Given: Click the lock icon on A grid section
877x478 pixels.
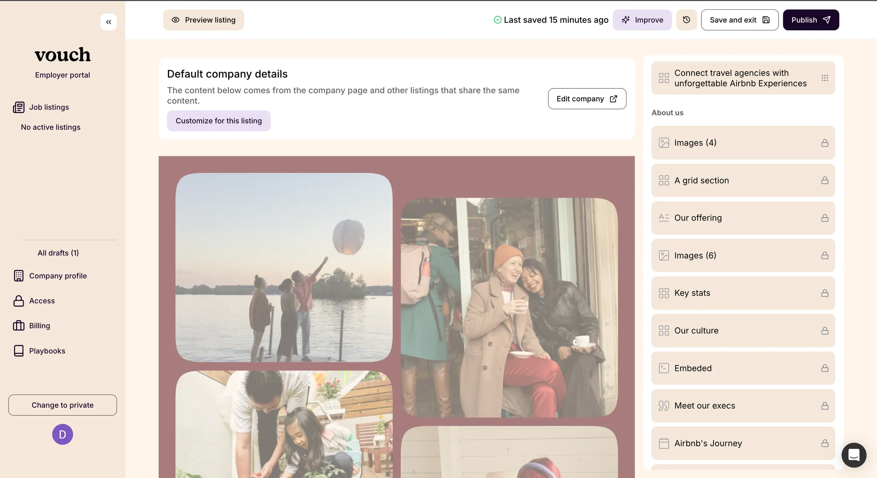Looking at the screenshot, I should click(x=825, y=181).
